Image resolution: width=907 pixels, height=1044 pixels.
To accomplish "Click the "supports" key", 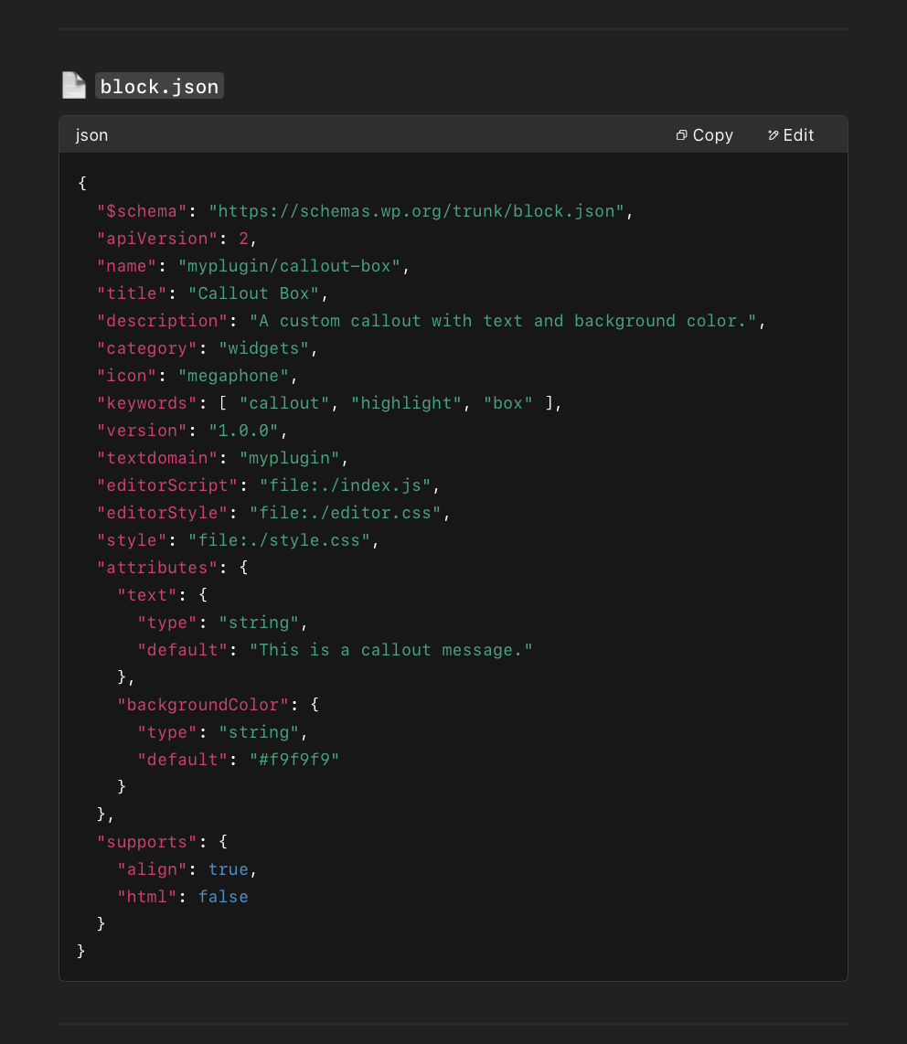I will [x=146, y=841].
